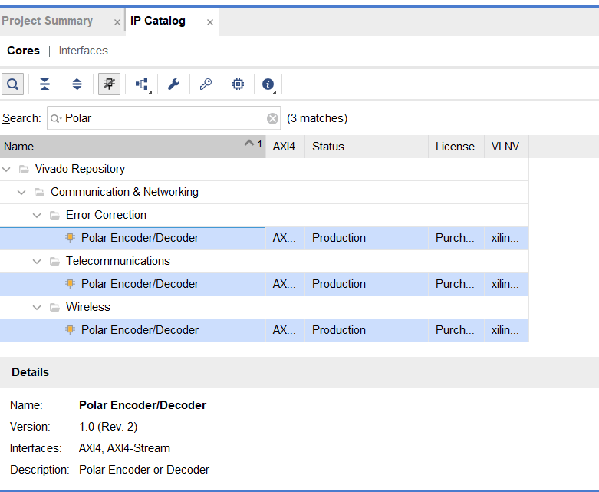Select Polar Encoder/Decoder under Telecommunications
599x492 pixels.
coord(140,284)
